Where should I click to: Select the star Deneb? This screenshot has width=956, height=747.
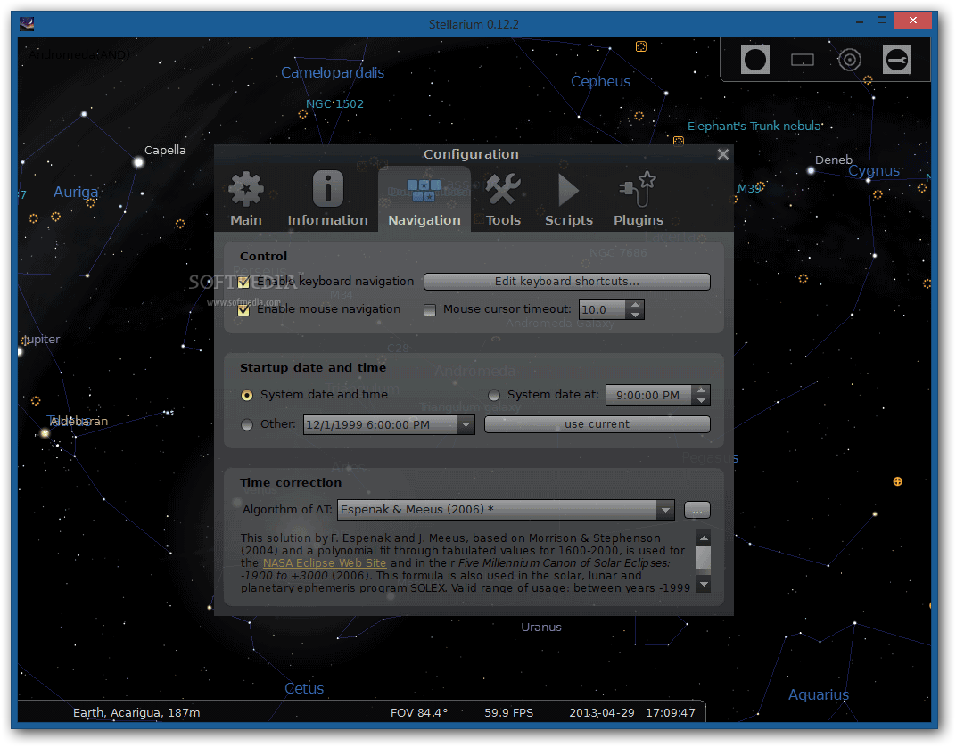point(811,171)
